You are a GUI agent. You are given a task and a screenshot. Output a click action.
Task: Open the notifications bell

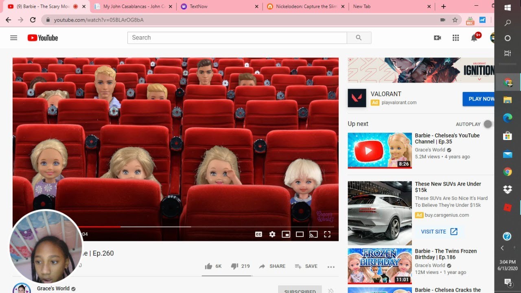474,38
